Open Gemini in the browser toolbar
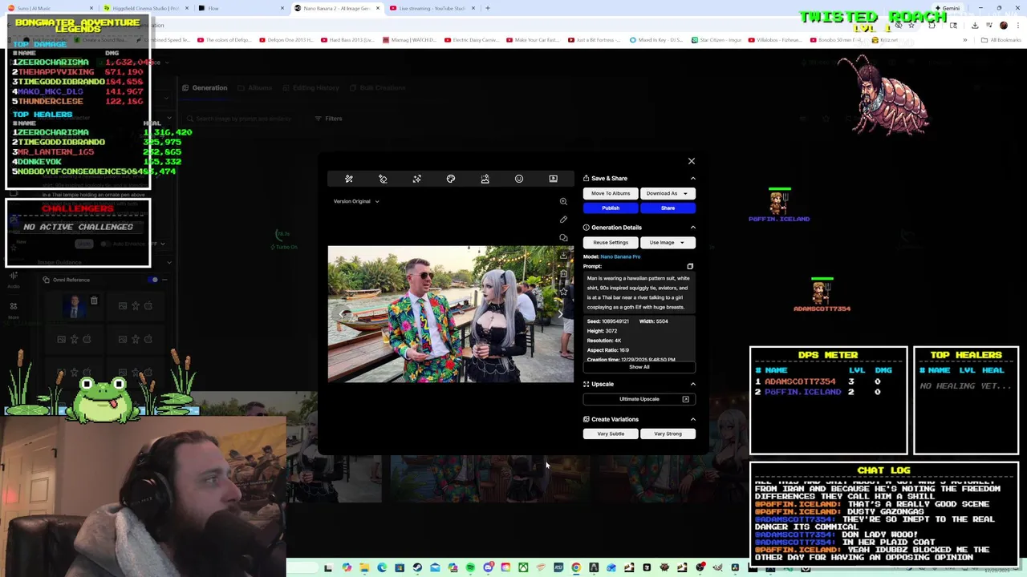This screenshot has width=1027, height=577. click(948, 8)
